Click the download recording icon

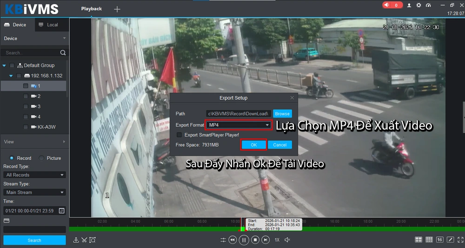(76, 240)
